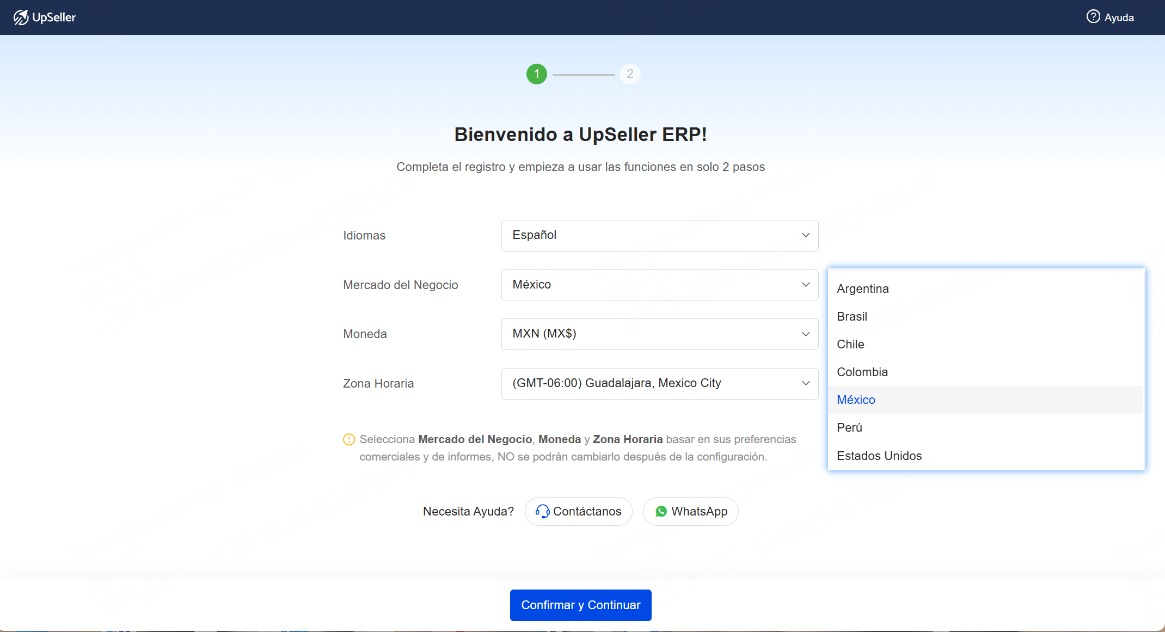This screenshot has width=1165, height=632.
Task: Pick Perú from the market list
Action: [x=986, y=427]
